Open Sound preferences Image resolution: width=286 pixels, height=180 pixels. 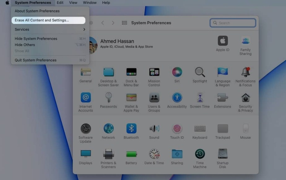(154, 131)
